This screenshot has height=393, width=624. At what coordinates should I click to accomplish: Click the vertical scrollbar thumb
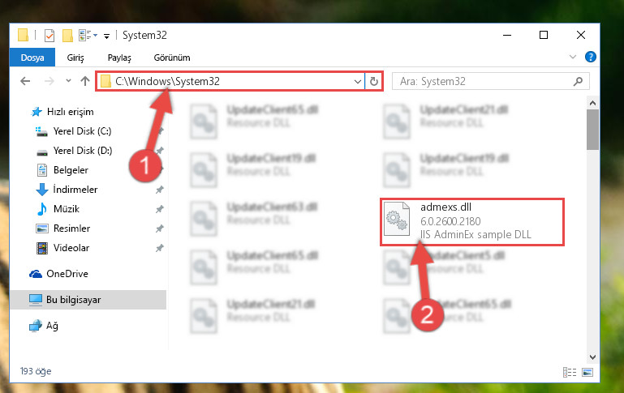coord(592,130)
